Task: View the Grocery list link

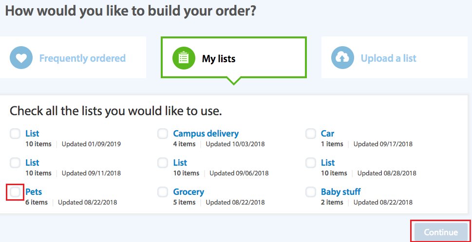Action: pos(189,191)
